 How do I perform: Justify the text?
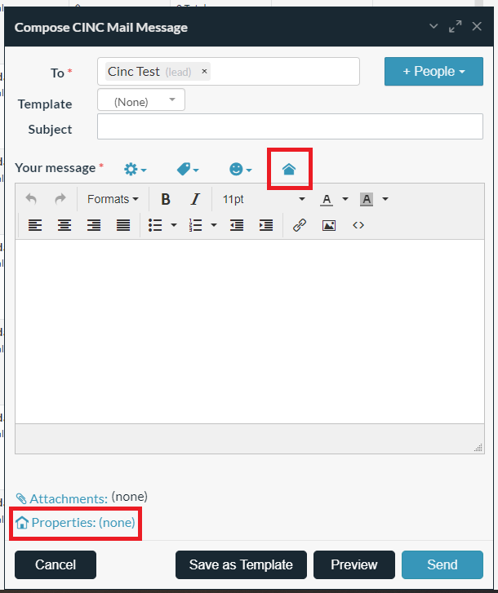coord(123,225)
